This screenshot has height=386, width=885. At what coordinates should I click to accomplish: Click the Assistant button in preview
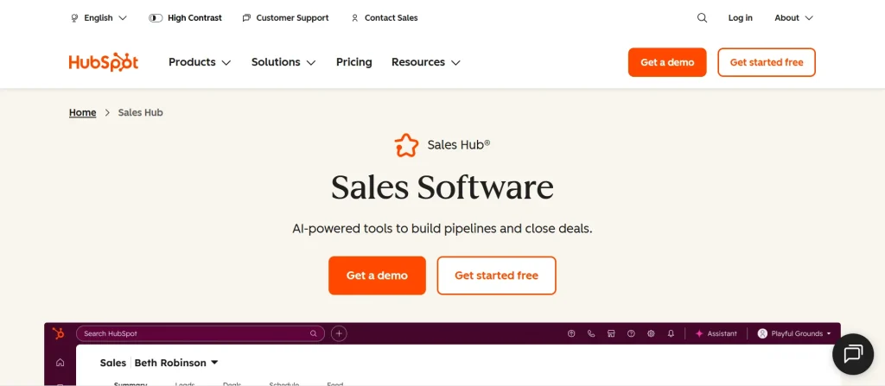click(x=716, y=333)
